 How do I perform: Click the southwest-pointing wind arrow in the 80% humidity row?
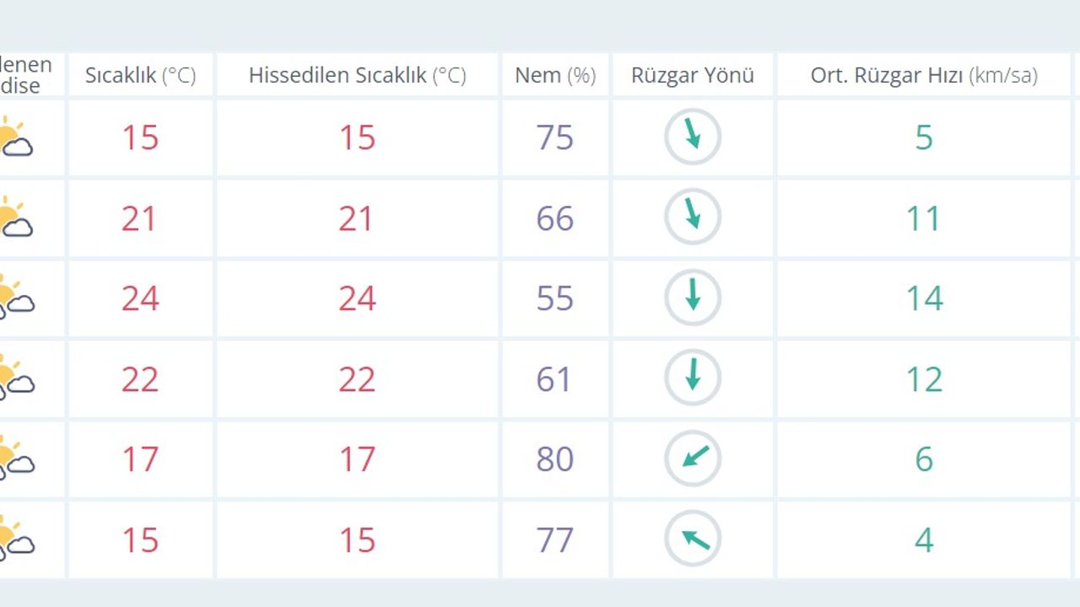click(693, 459)
